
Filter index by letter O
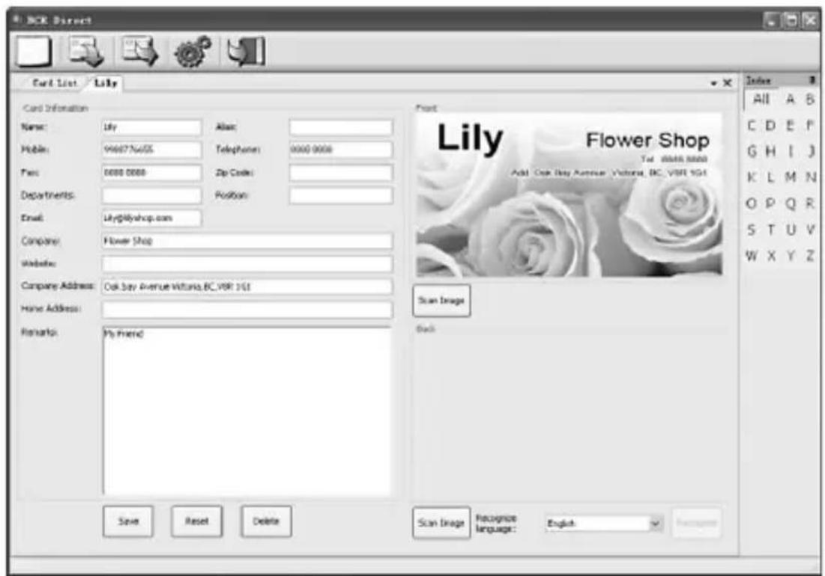click(x=752, y=203)
